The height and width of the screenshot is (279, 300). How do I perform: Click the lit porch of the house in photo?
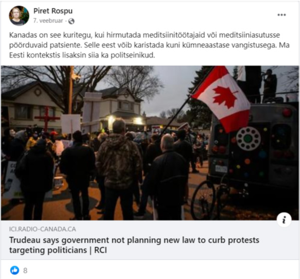click(x=125, y=120)
